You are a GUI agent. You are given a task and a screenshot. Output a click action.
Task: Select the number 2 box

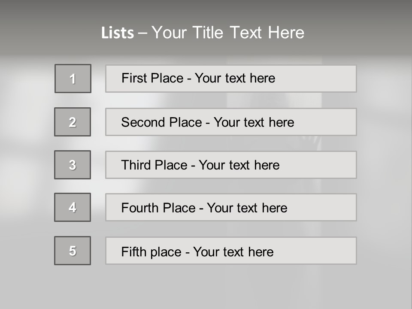pyautogui.click(x=73, y=122)
